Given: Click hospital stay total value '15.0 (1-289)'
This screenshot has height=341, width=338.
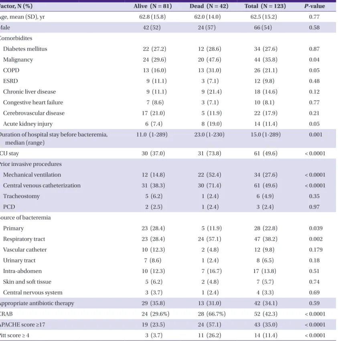Looking at the screenshot, I should pos(265,135).
